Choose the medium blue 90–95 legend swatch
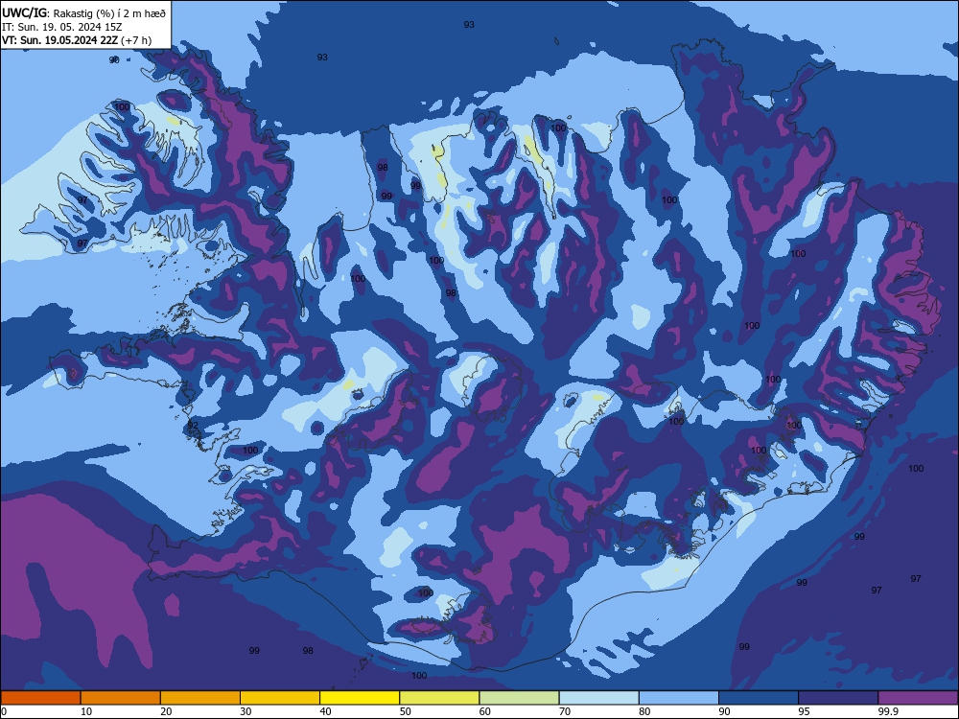The height and width of the screenshot is (719, 959). coord(759,698)
